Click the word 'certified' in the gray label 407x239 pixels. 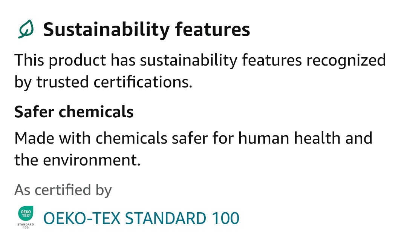(x=63, y=190)
